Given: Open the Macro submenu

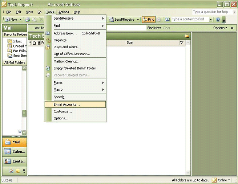Looking at the screenshot, I should coord(58,90).
